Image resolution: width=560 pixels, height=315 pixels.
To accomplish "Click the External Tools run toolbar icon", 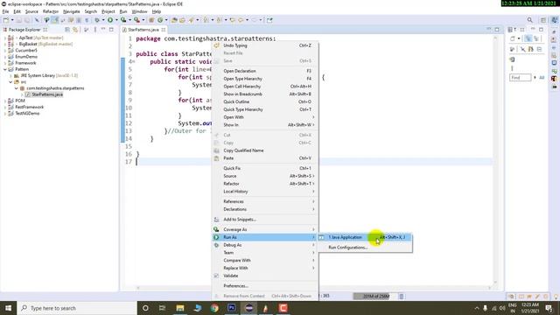I will pyautogui.click(x=136, y=20).
